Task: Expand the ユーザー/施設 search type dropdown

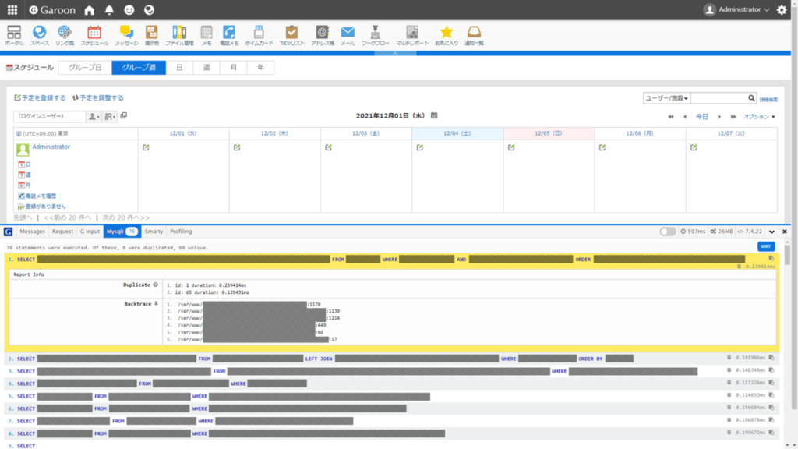Action: pos(667,97)
